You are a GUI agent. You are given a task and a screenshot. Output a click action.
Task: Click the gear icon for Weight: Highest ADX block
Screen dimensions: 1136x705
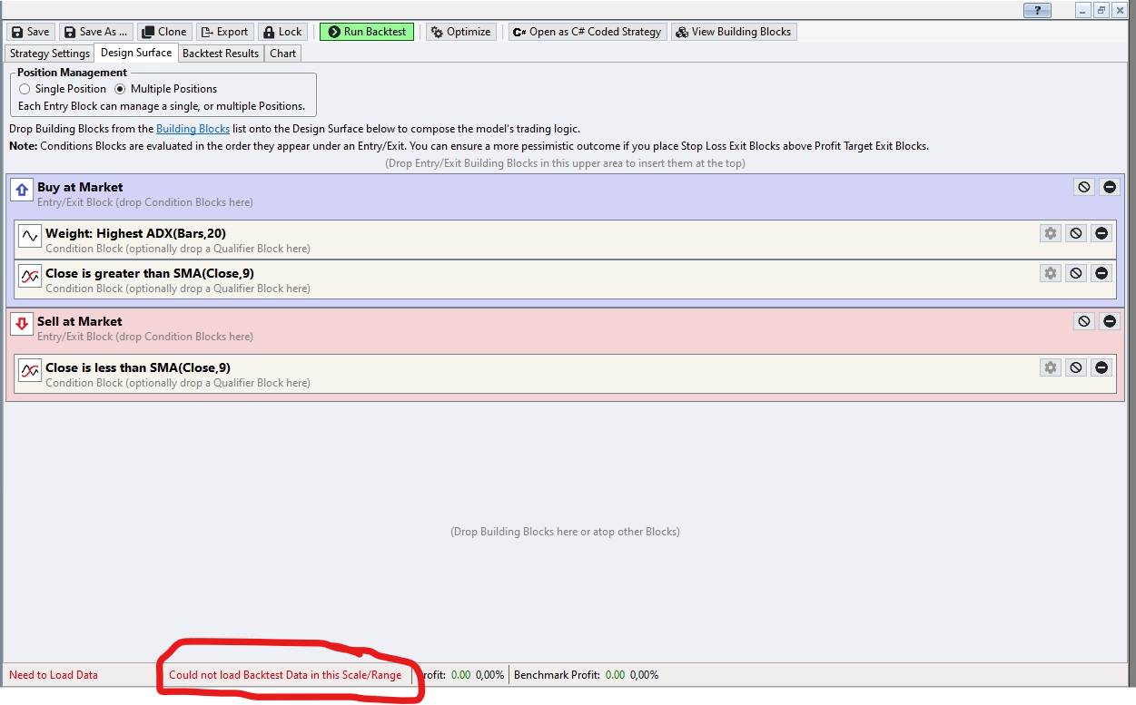tap(1051, 233)
